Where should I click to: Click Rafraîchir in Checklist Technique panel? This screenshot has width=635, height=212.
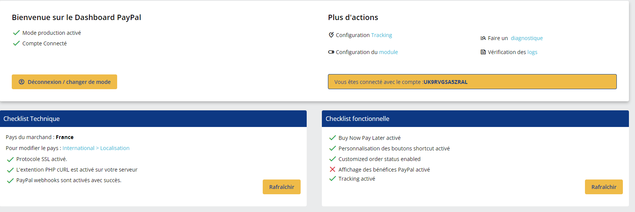point(282,187)
